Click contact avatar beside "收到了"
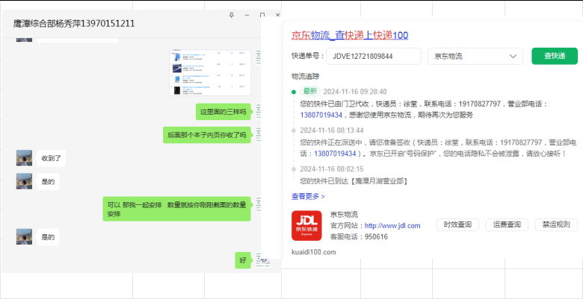This screenshot has height=299, width=583. click(x=24, y=158)
